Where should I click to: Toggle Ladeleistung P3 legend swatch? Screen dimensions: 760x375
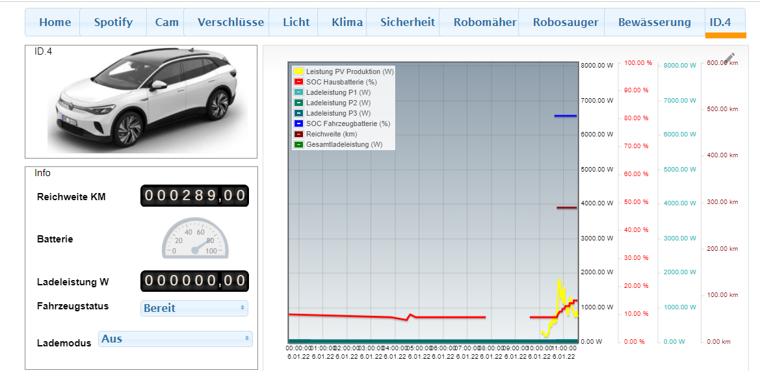coord(299,113)
